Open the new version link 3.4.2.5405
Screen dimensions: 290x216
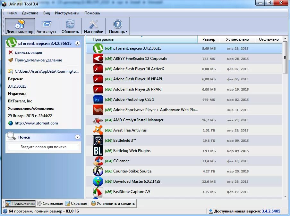(x=271, y=211)
